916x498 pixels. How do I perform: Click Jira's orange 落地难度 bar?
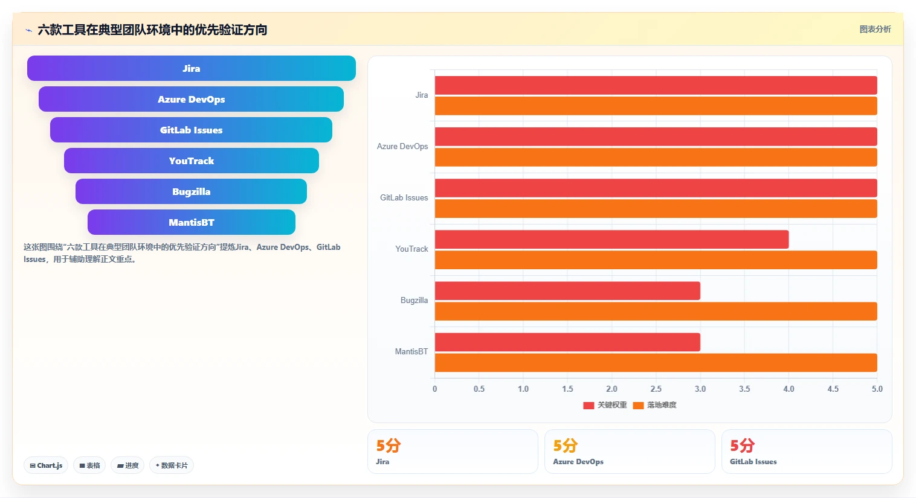coord(656,106)
